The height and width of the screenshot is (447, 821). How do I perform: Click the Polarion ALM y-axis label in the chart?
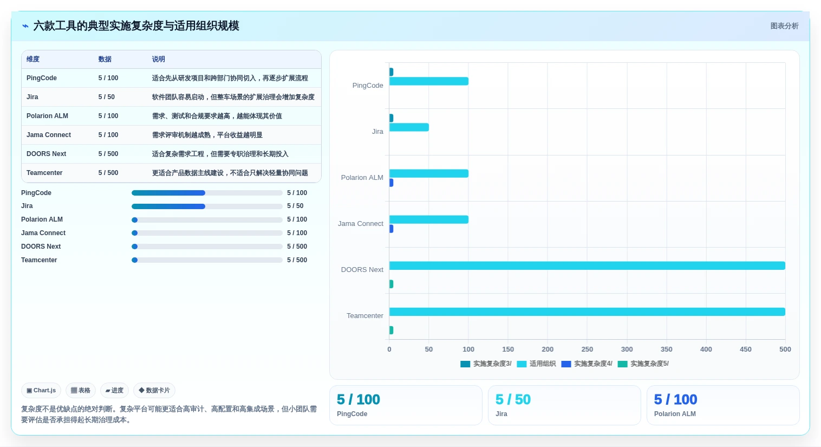coord(362,178)
